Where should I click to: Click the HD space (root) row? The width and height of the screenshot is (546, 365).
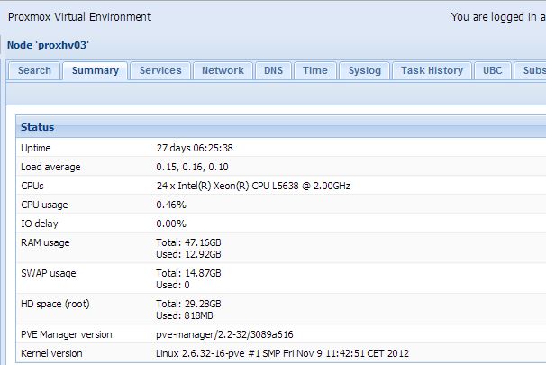point(55,305)
